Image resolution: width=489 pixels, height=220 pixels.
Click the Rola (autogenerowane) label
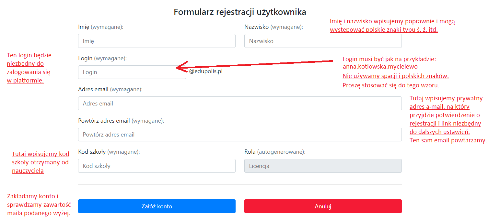(275, 151)
